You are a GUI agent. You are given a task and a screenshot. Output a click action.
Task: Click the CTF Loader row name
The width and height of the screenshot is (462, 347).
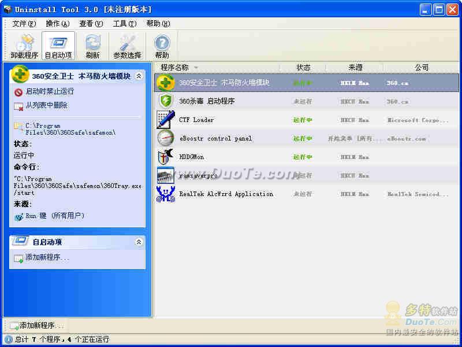pyautogui.click(x=196, y=120)
